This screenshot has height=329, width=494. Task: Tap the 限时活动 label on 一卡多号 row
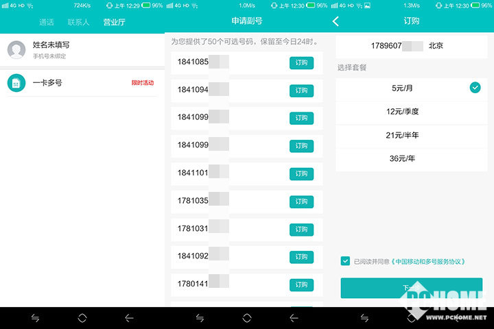coord(142,83)
